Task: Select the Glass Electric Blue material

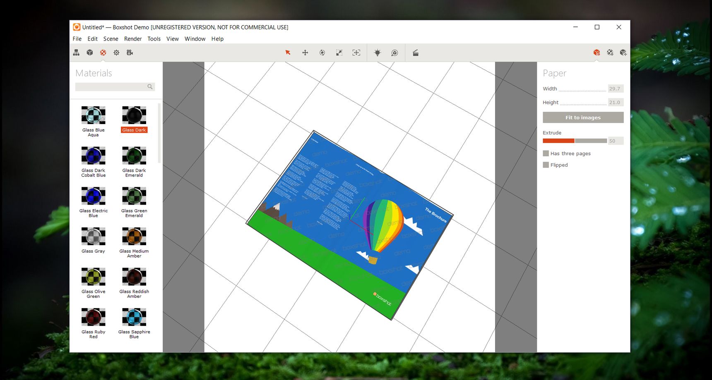Action: (93, 203)
